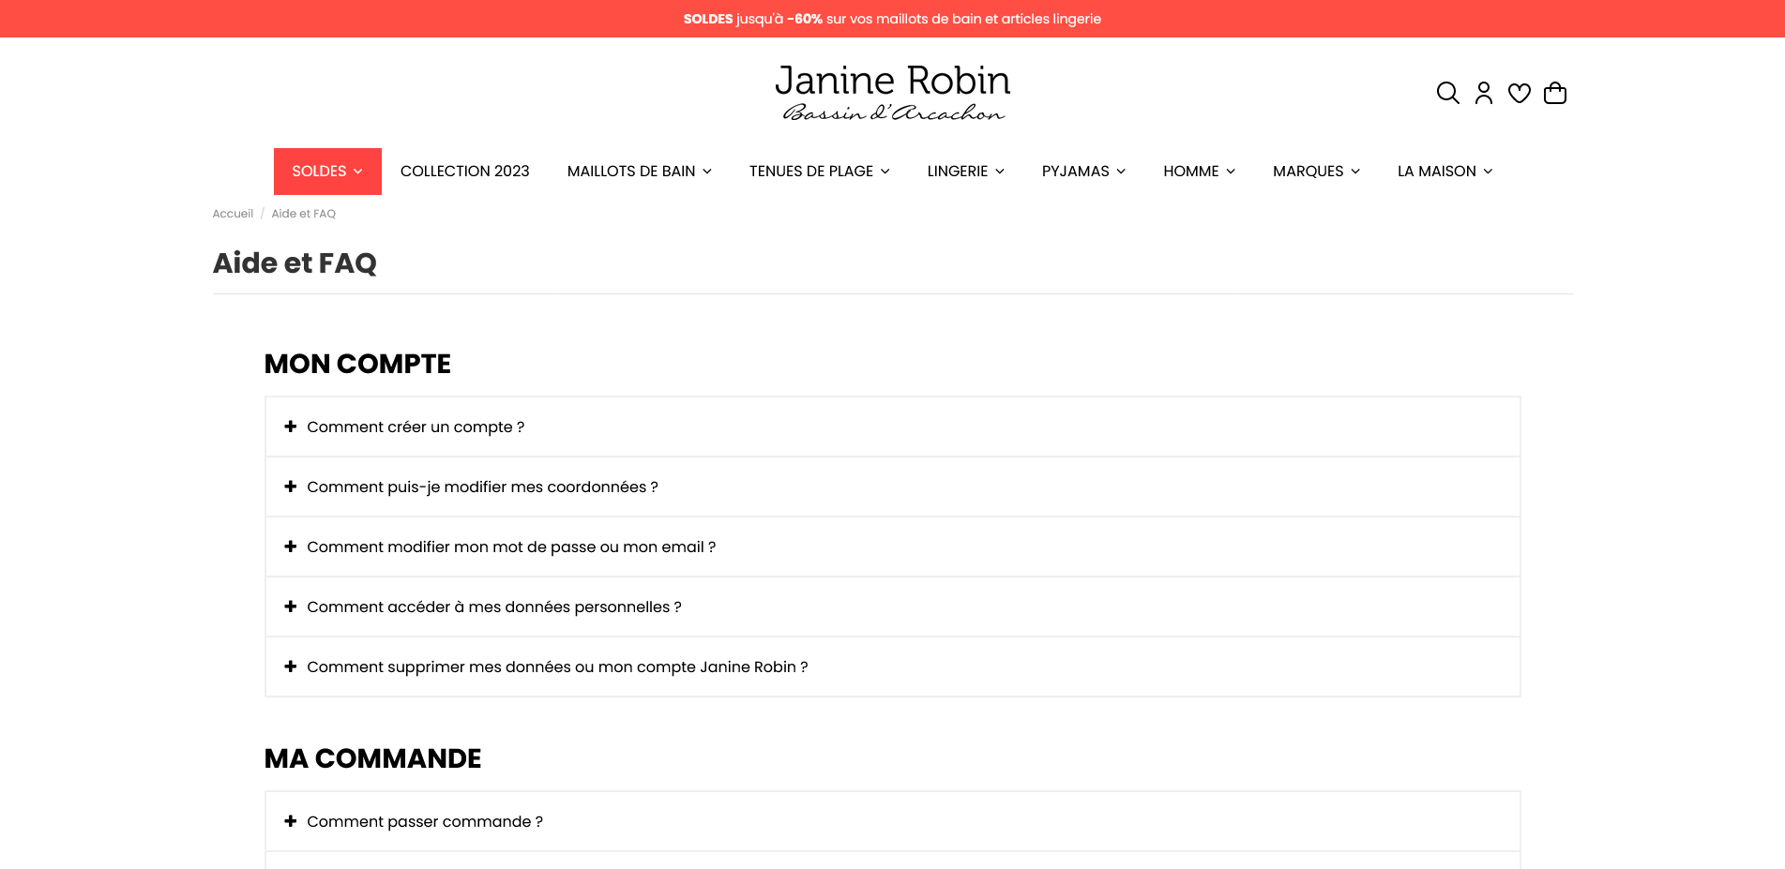
Task: Open the SOLDES dropdown menu
Action: point(327,172)
